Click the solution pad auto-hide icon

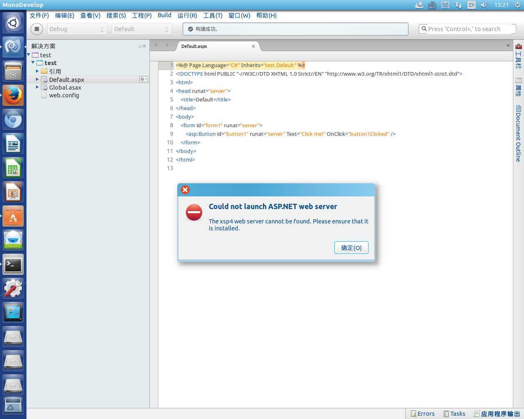tap(140, 46)
